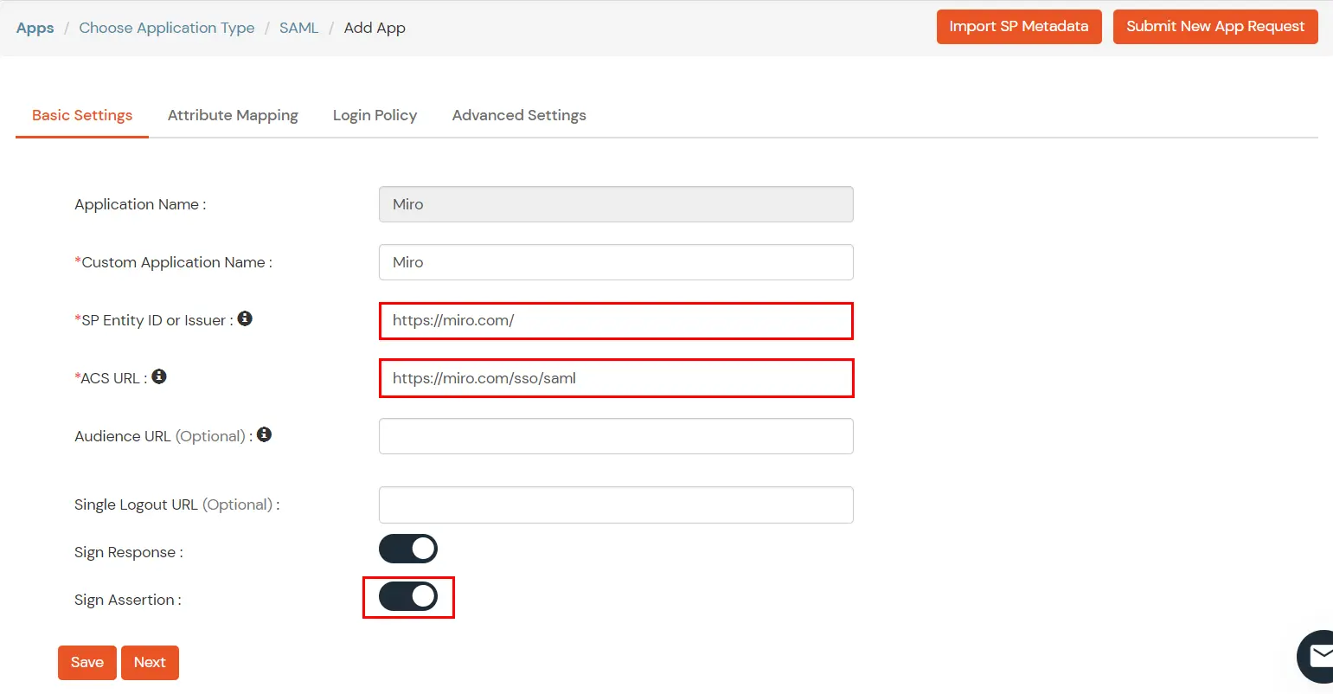Go to Apps breadcrumb link
1333x694 pixels.
[x=35, y=28]
